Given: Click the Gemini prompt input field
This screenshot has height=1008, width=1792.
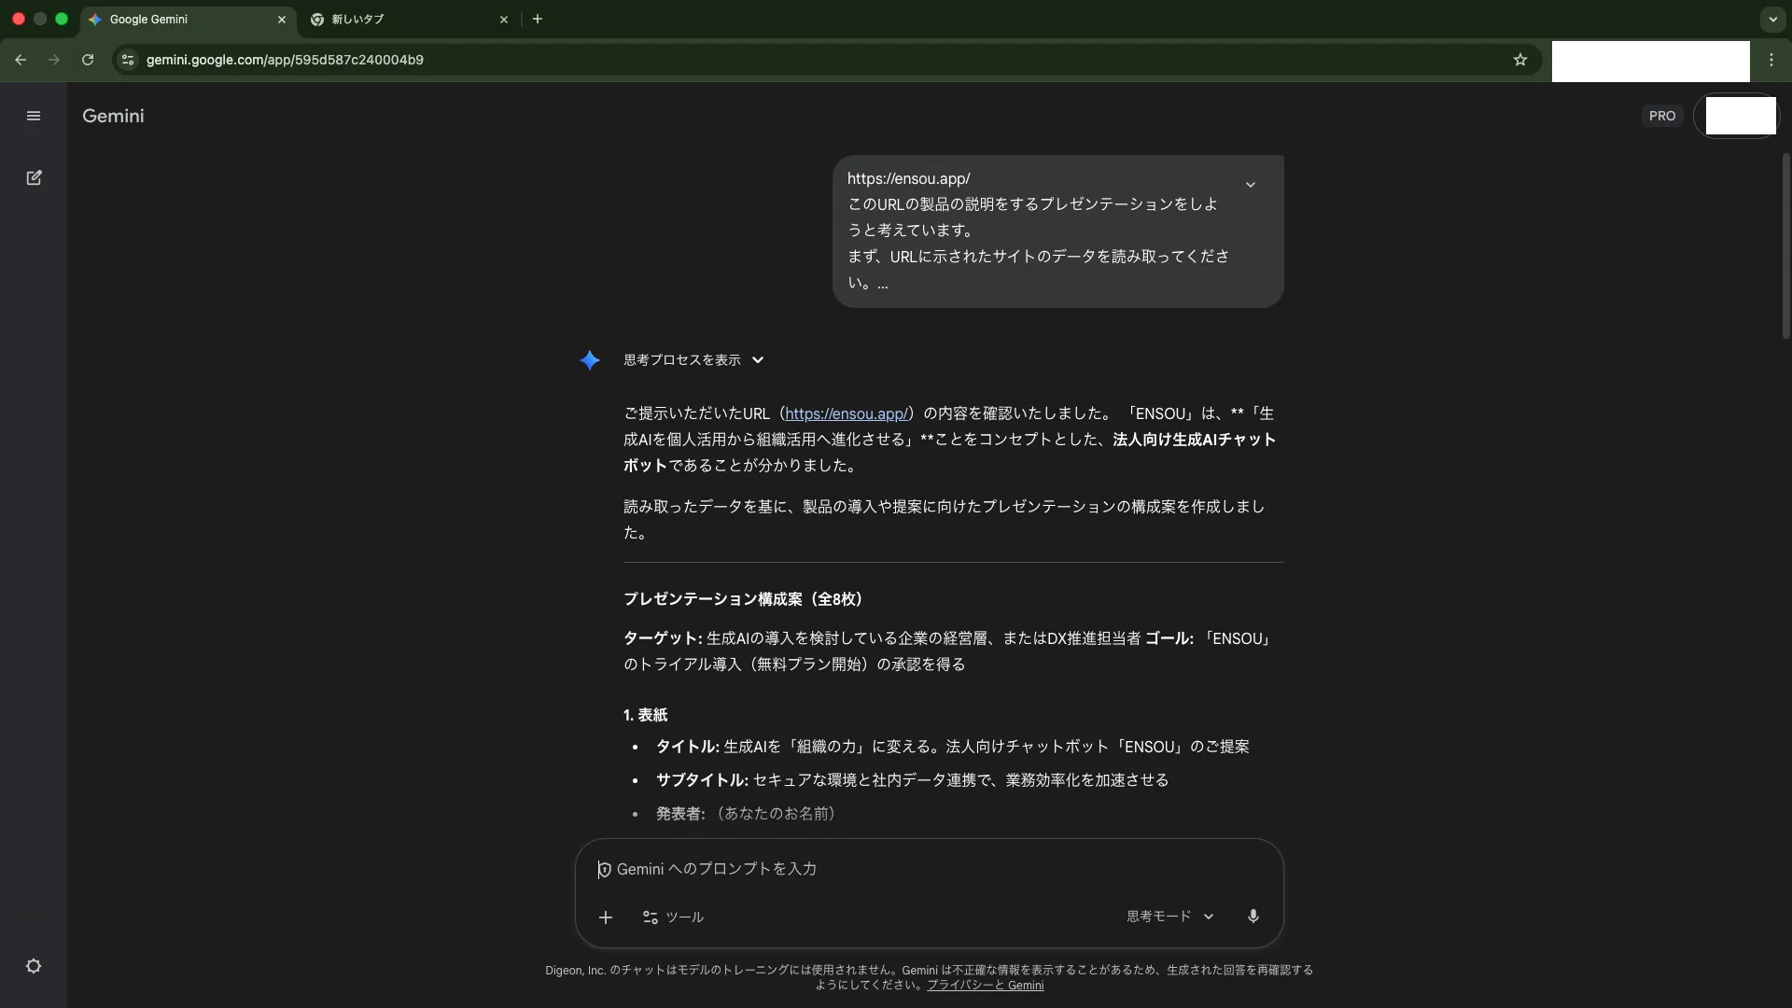Looking at the screenshot, I should click(x=840, y=869).
